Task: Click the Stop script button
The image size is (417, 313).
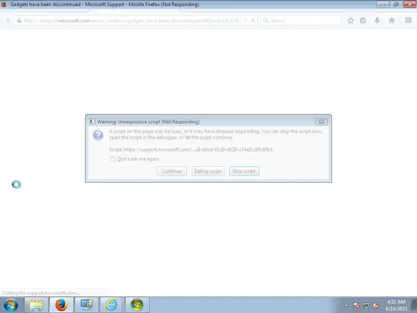Action: point(244,171)
